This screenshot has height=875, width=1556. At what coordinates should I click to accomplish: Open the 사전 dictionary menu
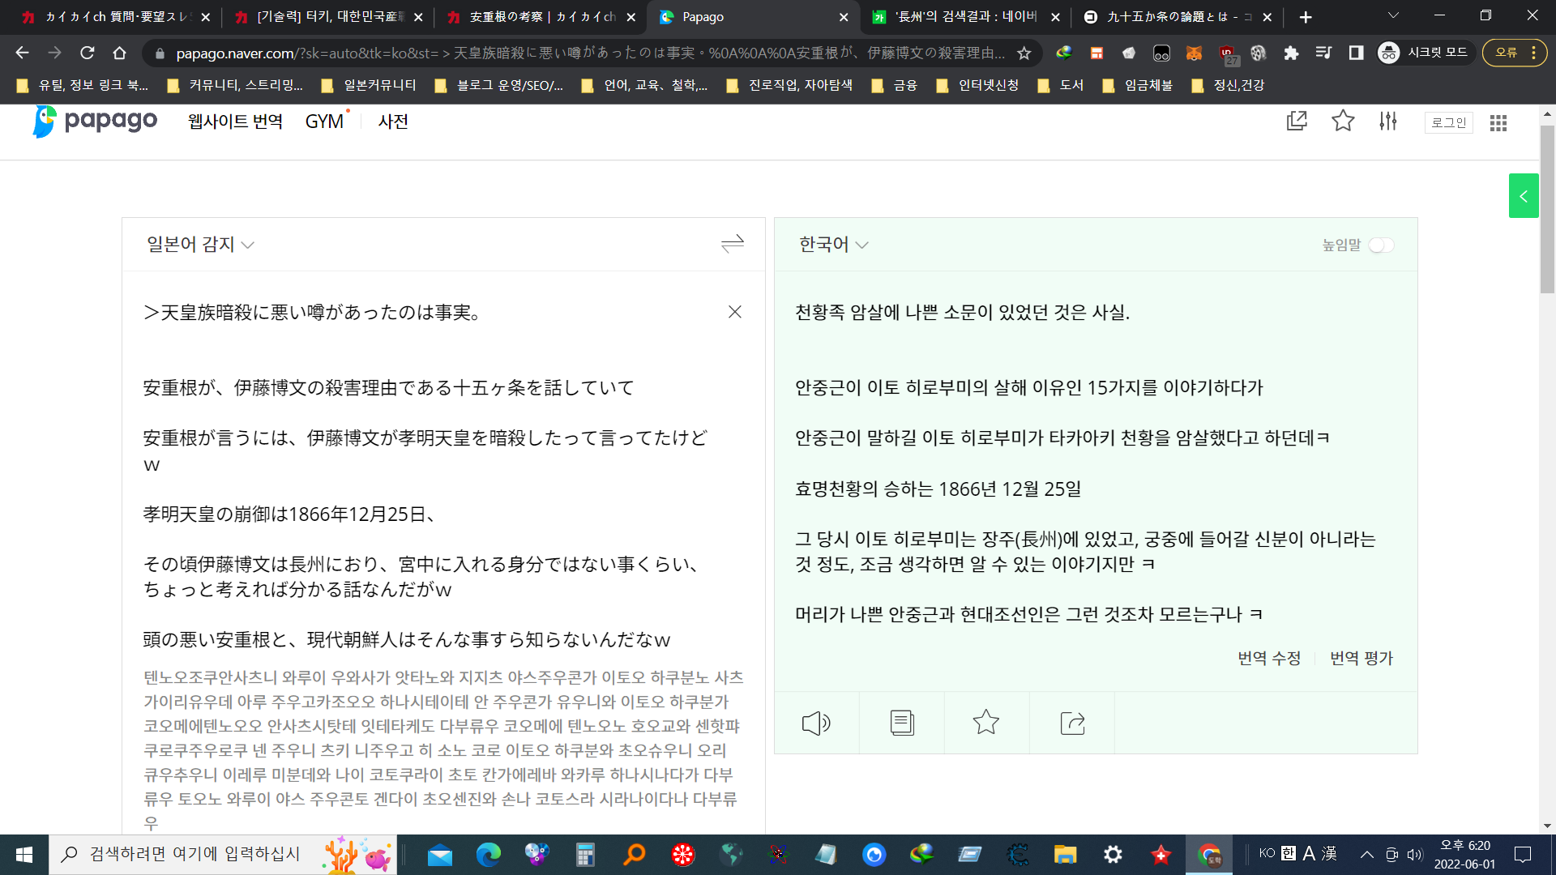pyautogui.click(x=393, y=122)
